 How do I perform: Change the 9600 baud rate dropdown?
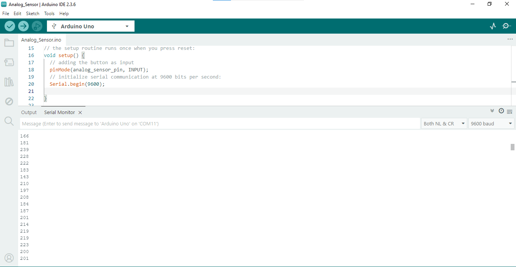[491, 123]
